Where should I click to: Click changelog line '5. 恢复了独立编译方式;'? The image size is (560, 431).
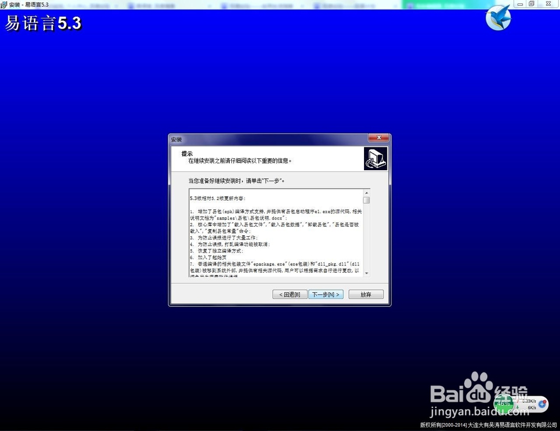tap(216, 251)
